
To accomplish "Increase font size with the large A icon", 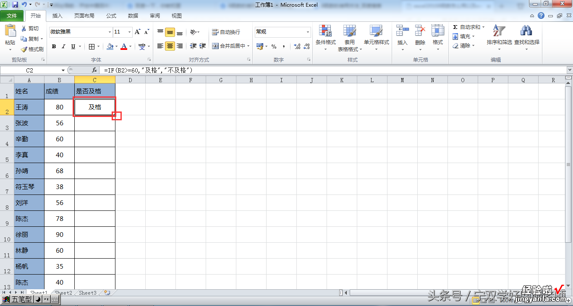I will coord(138,32).
